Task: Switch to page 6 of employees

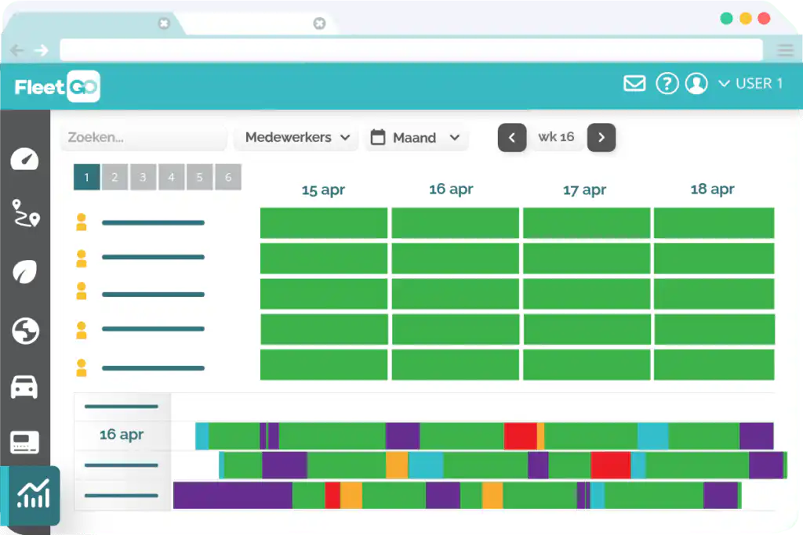Action: point(228,177)
